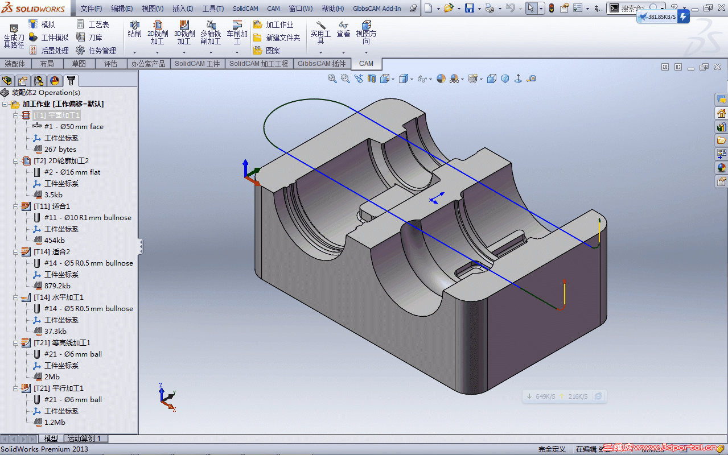Viewport: 728px width, 455px height.
Task: Expand the hide/show items glasses dropdown
Action: click(430, 79)
